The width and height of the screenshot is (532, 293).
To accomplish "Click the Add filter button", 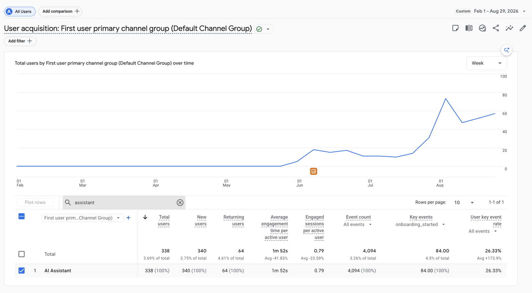I will (x=20, y=41).
